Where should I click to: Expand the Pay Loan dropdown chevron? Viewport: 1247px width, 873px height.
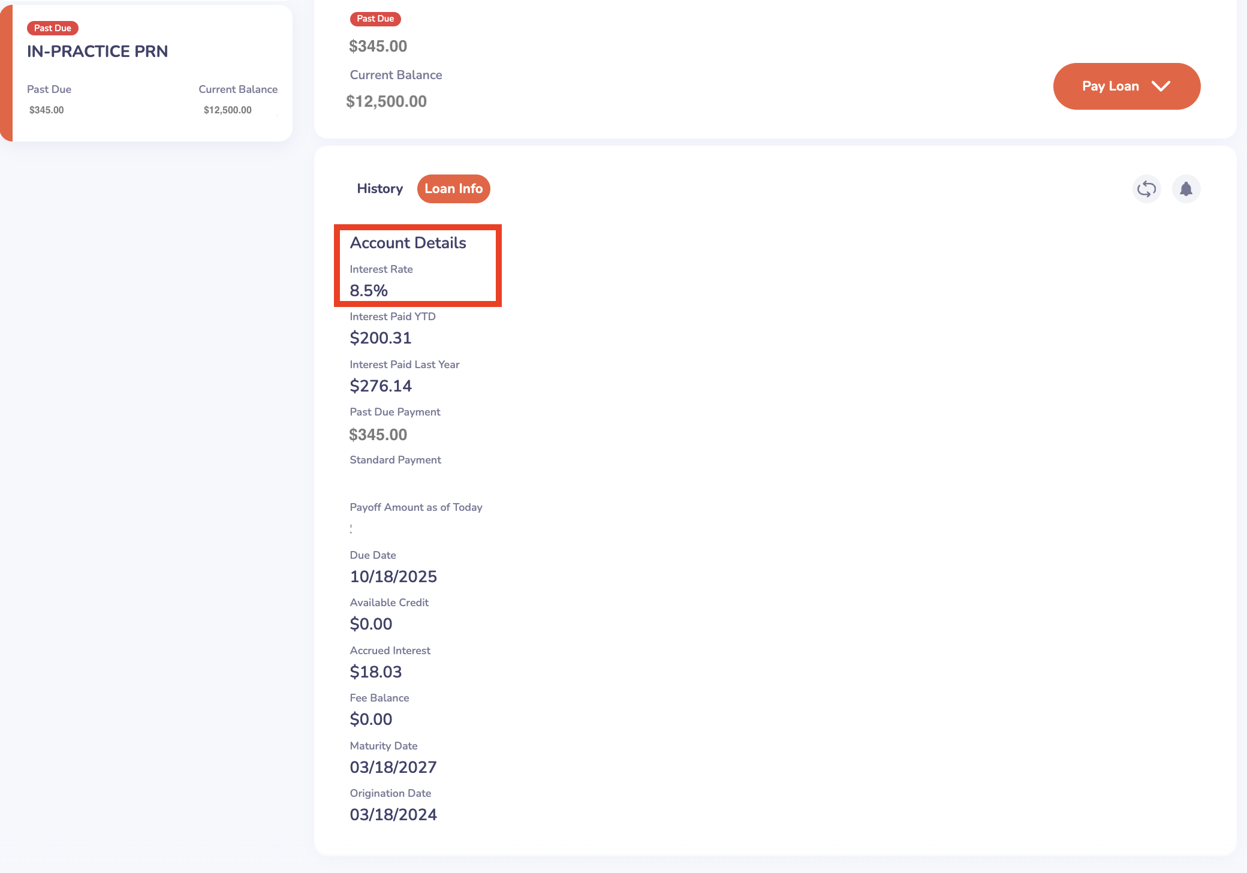pos(1161,86)
